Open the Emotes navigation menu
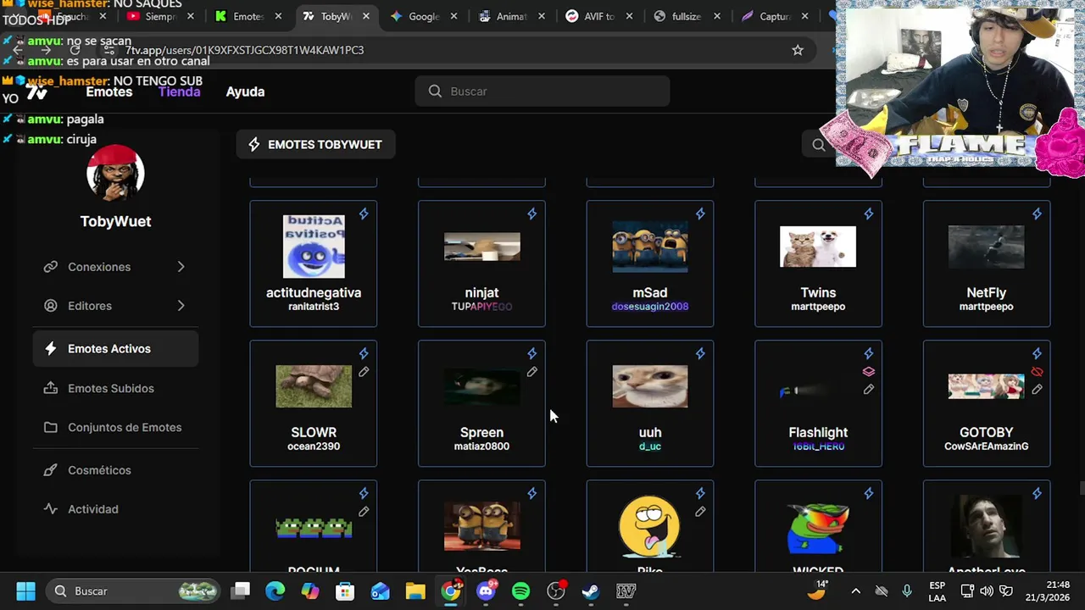1085x610 pixels. [x=109, y=91]
